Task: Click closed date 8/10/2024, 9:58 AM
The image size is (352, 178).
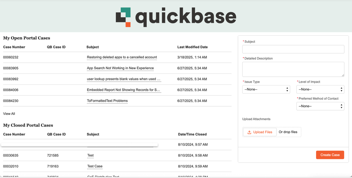Action: (x=193, y=155)
